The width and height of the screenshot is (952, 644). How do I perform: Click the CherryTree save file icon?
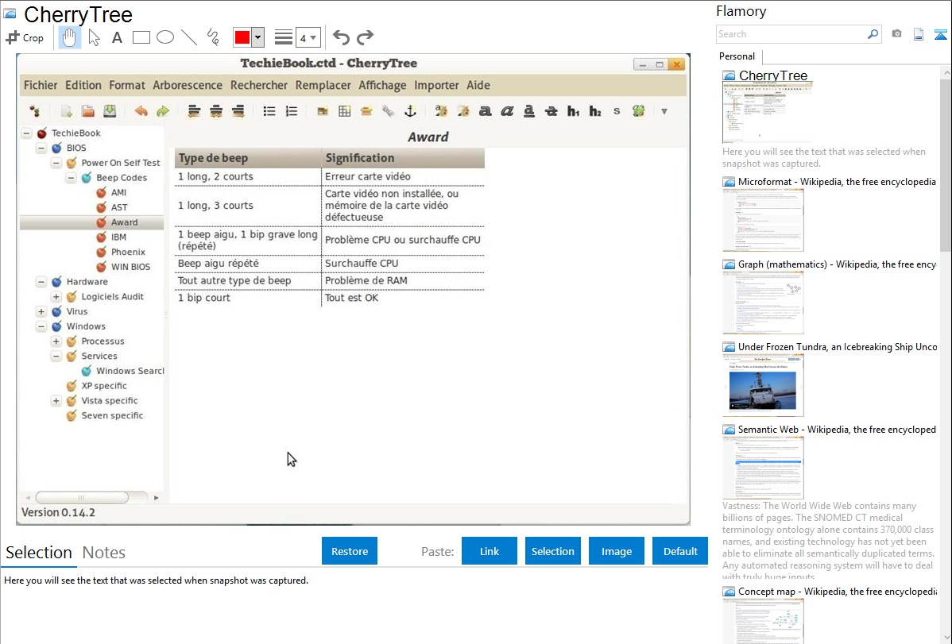click(x=110, y=111)
